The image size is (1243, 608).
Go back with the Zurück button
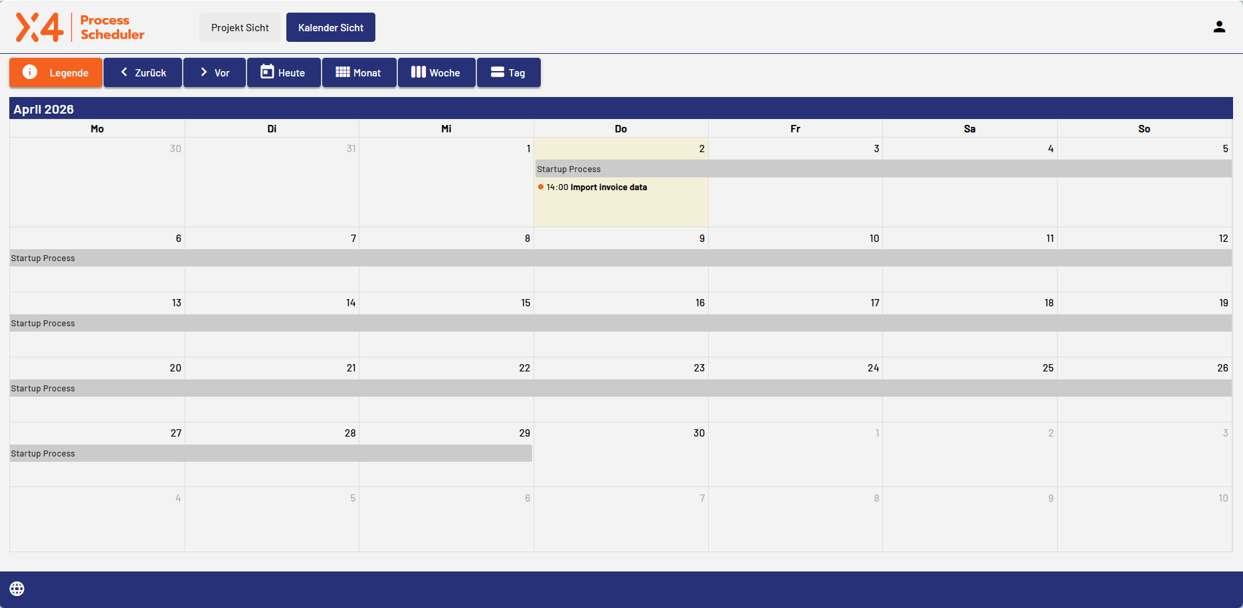[x=143, y=72]
